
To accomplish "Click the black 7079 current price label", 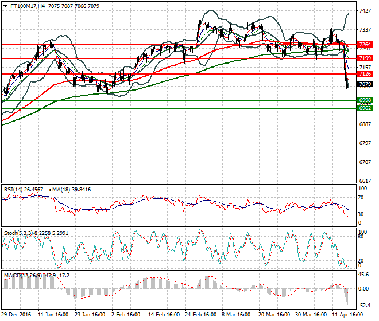I will (x=365, y=84).
